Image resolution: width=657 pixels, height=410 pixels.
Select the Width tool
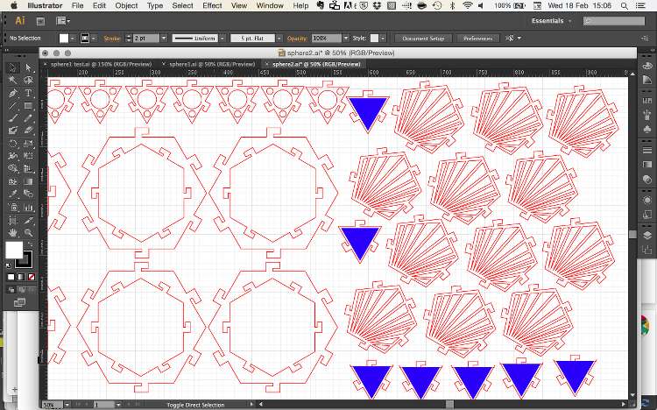12,156
